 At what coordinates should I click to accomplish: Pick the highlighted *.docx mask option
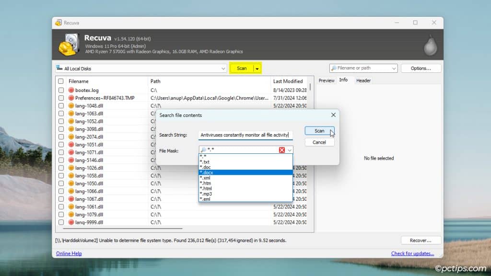pos(245,172)
